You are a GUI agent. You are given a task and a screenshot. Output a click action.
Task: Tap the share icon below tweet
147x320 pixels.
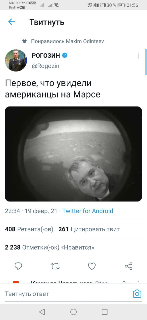pyautogui.click(x=129, y=266)
